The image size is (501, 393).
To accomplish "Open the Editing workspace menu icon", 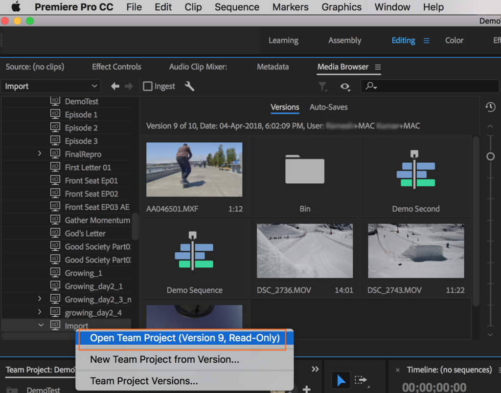I will (x=427, y=41).
